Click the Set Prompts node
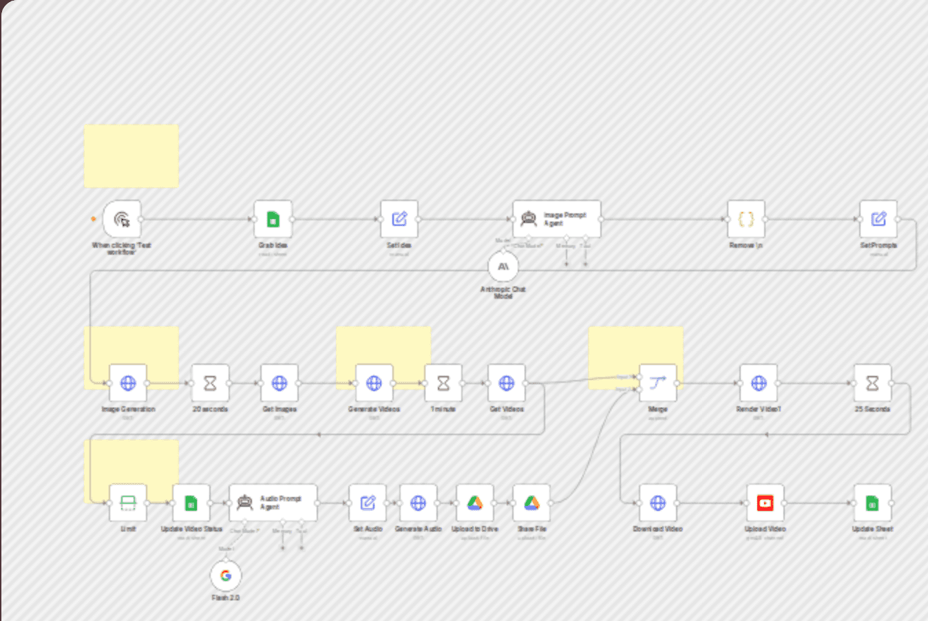The image size is (928, 621). (878, 219)
